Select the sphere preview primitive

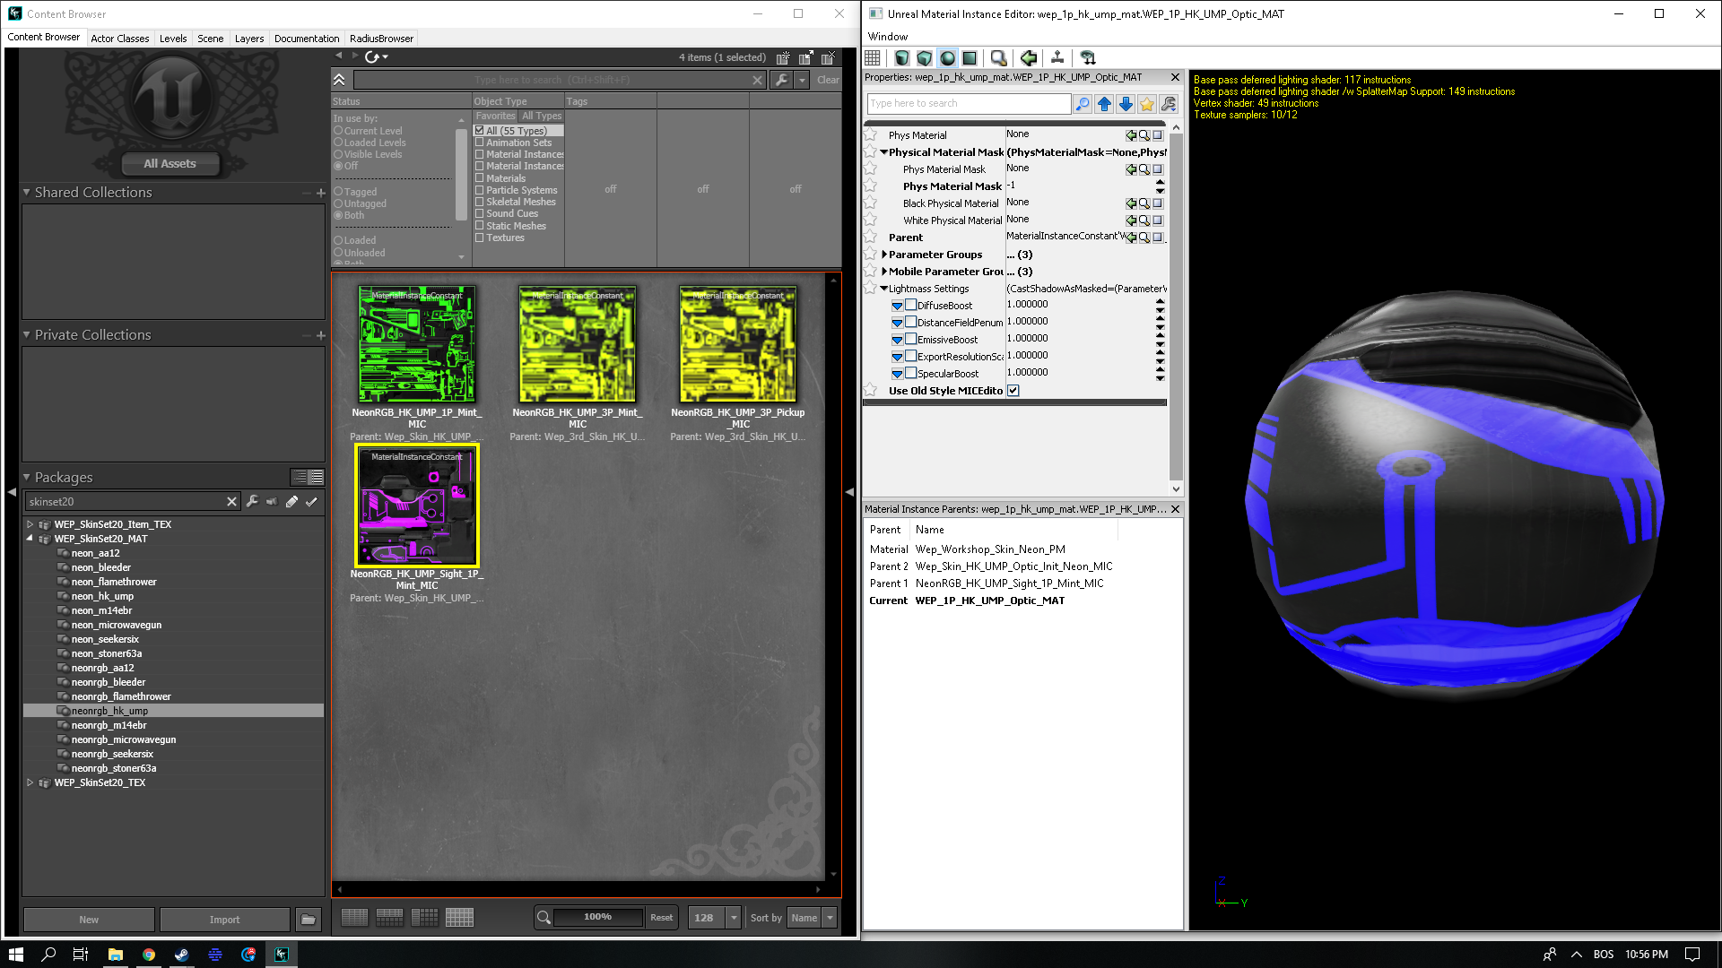click(x=947, y=58)
